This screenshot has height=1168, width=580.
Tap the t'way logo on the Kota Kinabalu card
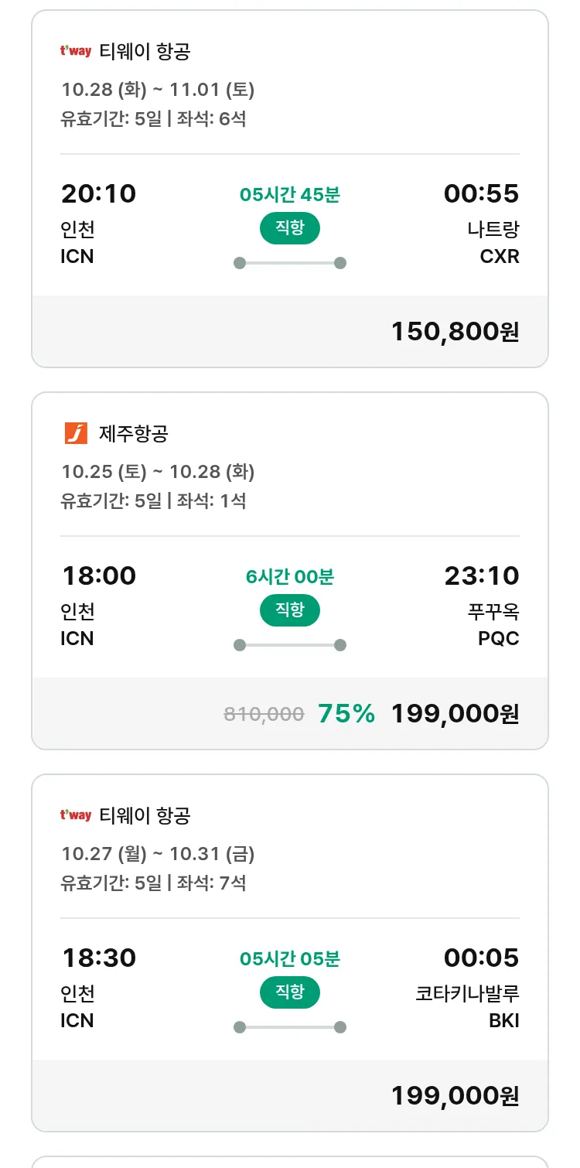pos(76,815)
